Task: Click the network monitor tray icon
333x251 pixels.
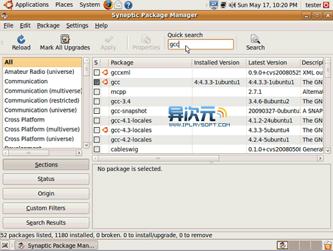Action: [223, 5]
